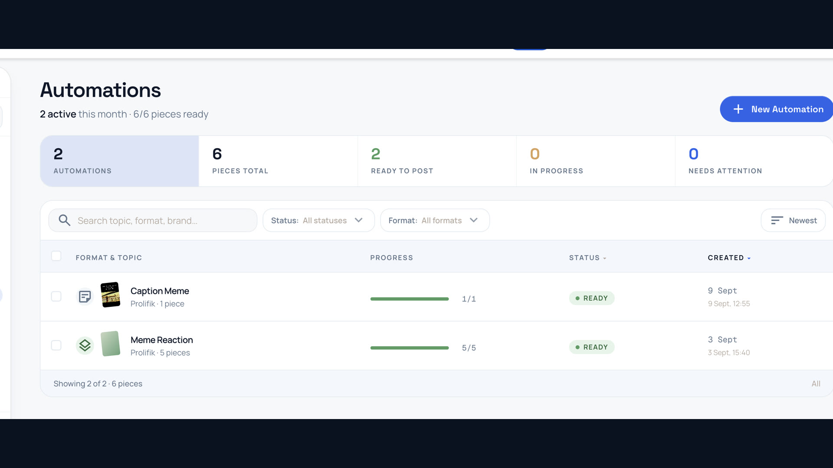
Task: Click the '3 Sept, 15:40' timestamp
Action: 729,352
